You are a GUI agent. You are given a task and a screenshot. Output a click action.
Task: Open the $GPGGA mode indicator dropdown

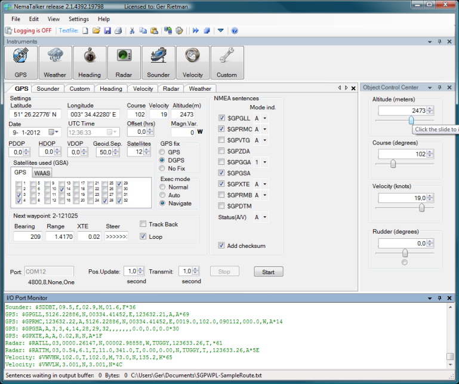pyautogui.click(x=264, y=162)
